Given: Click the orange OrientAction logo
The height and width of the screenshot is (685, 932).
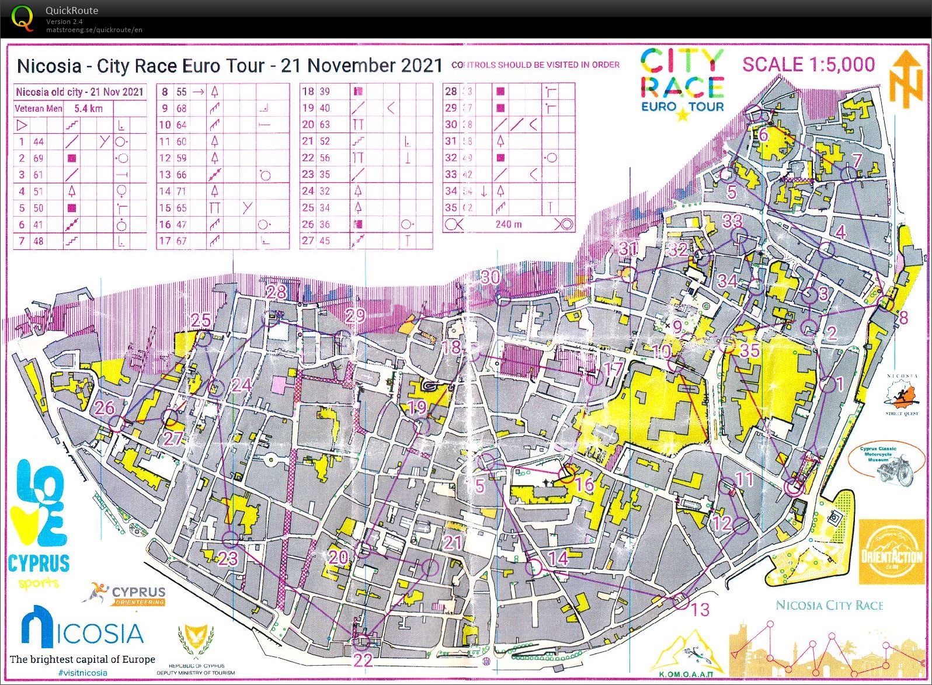Looking at the screenshot, I should [x=891, y=552].
